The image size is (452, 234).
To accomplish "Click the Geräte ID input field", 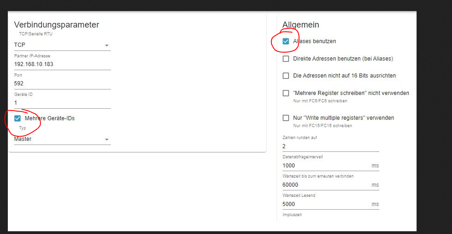I will [63, 103].
